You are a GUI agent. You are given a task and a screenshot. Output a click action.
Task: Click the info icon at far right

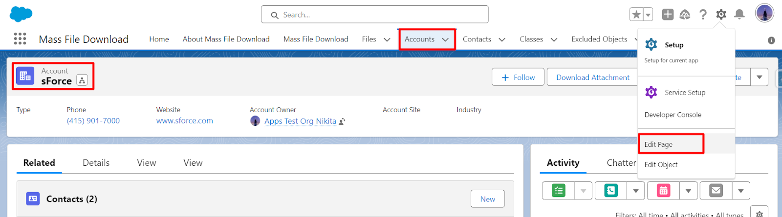click(x=771, y=40)
